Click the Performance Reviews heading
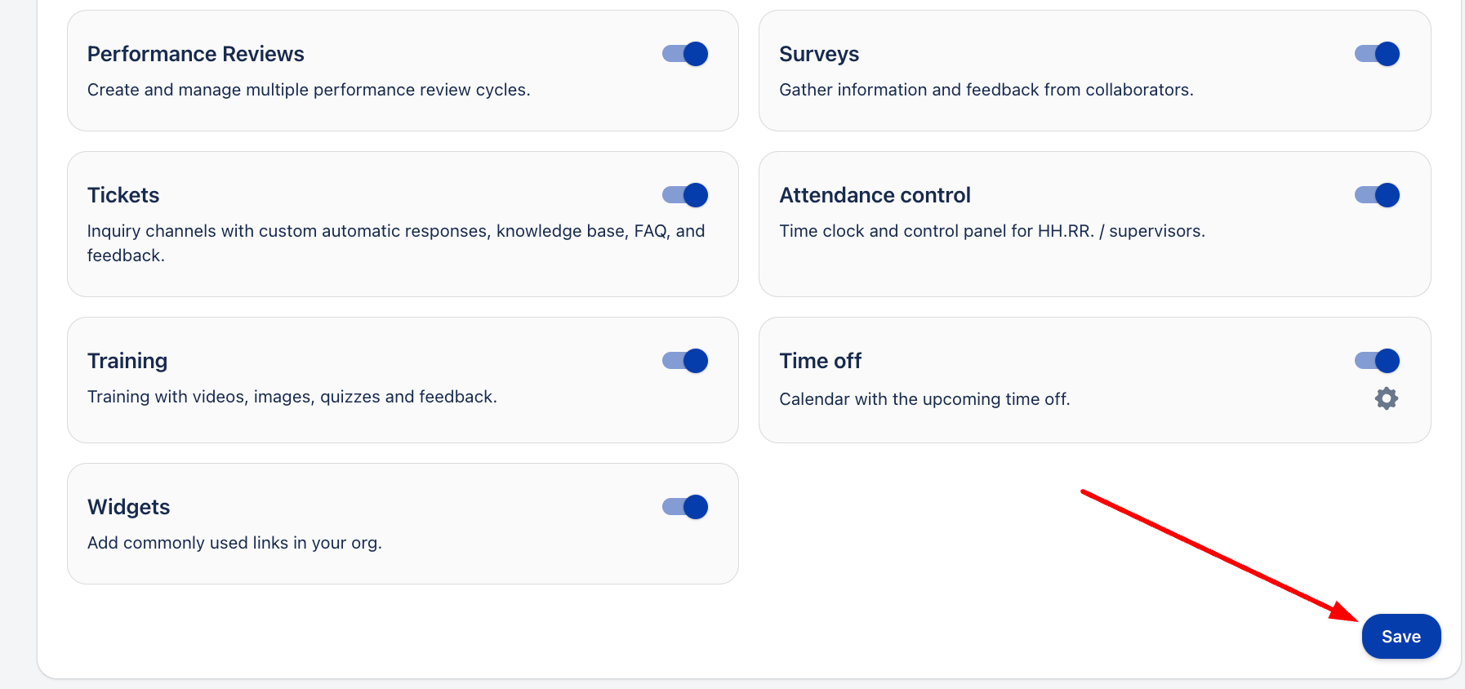The width and height of the screenshot is (1465, 689). (x=196, y=54)
